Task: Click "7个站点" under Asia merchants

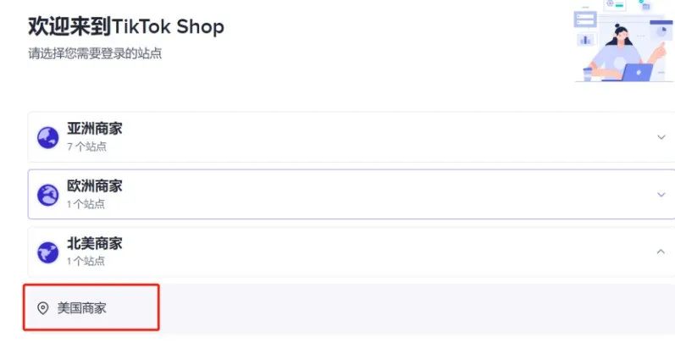Action: click(86, 147)
